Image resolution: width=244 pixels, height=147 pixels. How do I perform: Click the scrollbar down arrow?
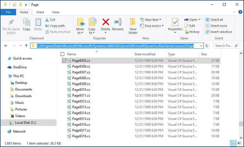click(241, 138)
